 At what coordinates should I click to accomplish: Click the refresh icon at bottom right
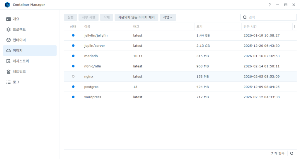click(x=292, y=153)
